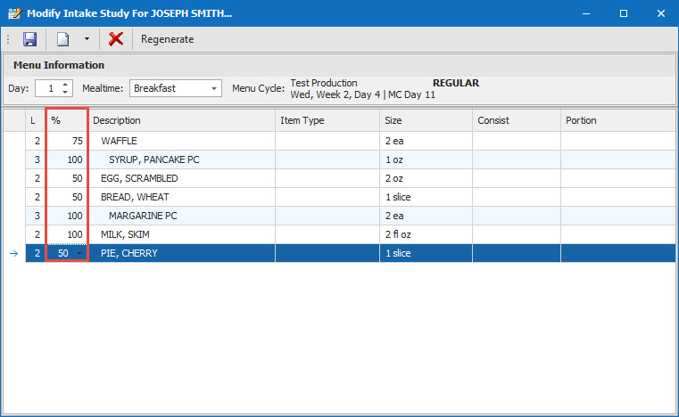Click the 50 percent cell for EGG, SCRAMBLED

pyautogui.click(x=67, y=178)
